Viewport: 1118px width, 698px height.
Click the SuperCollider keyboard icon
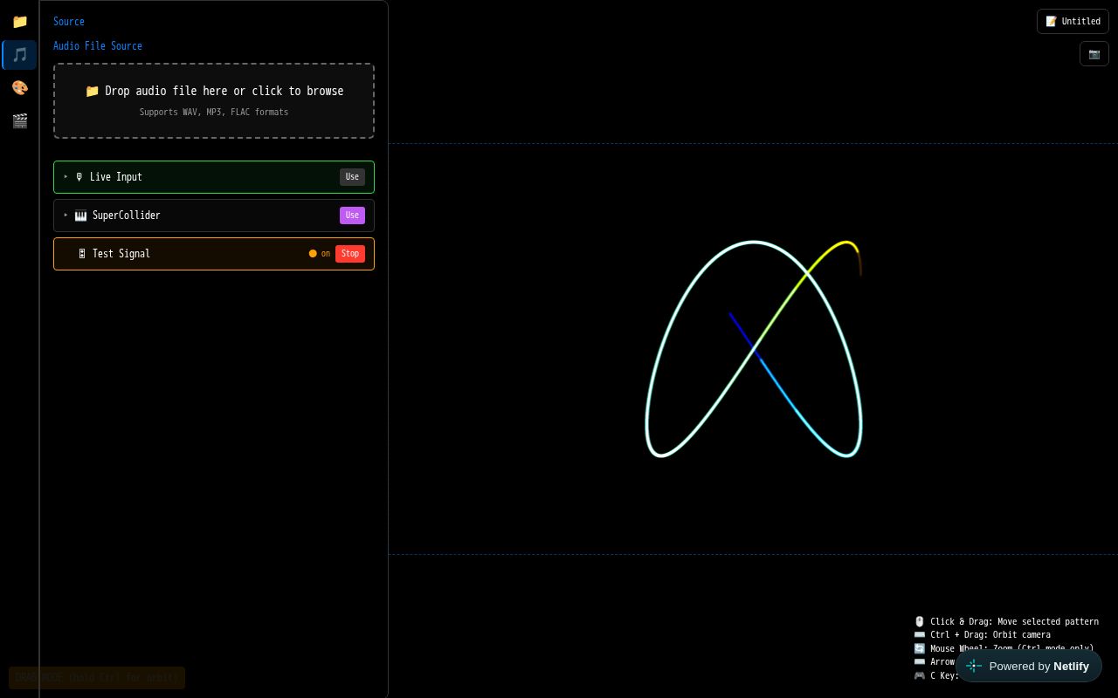80,216
